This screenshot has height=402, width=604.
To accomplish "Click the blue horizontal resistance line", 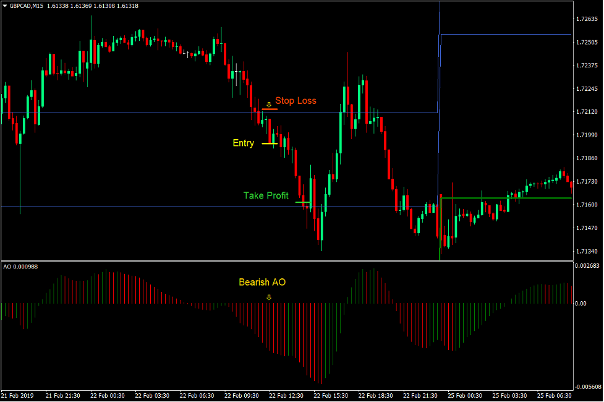I will [155, 113].
